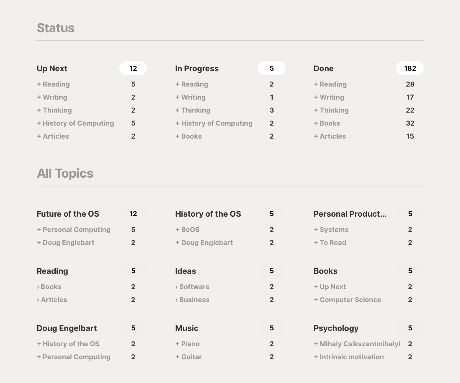The width and height of the screenshot is (460, 383).
Task: Open the truncated Personal Product… topic
Action: [350, 214]
